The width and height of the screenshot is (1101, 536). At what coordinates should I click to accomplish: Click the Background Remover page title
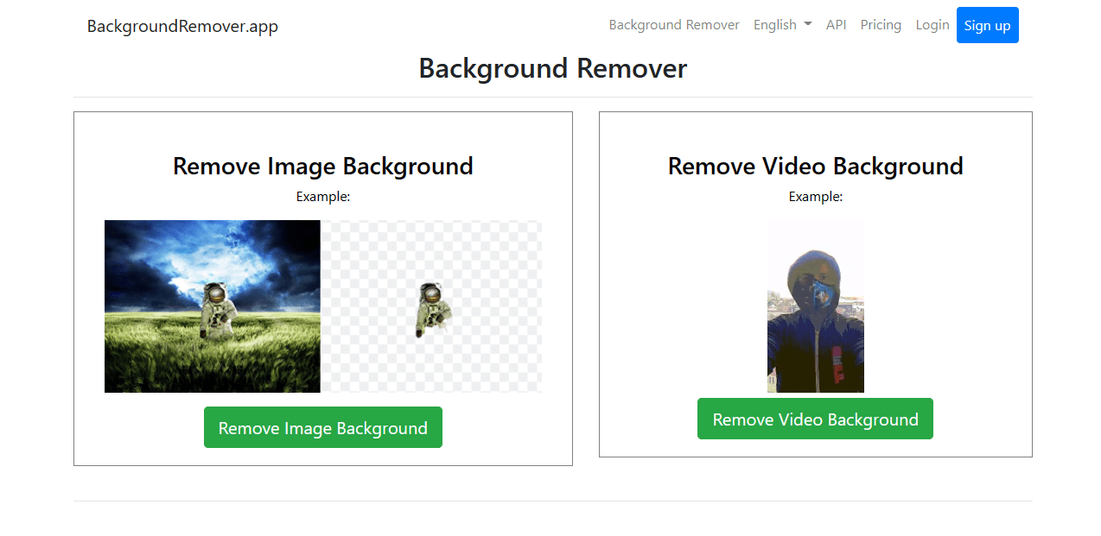click(x=552, y=68)
